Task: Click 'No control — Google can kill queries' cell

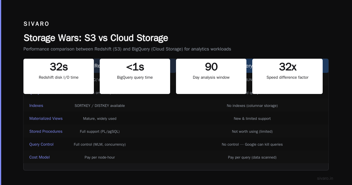Action: (252, 144)
